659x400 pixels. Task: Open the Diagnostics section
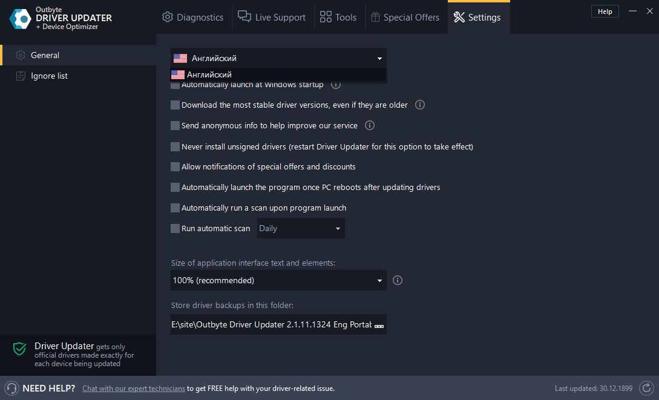click(x=192, y=17)
